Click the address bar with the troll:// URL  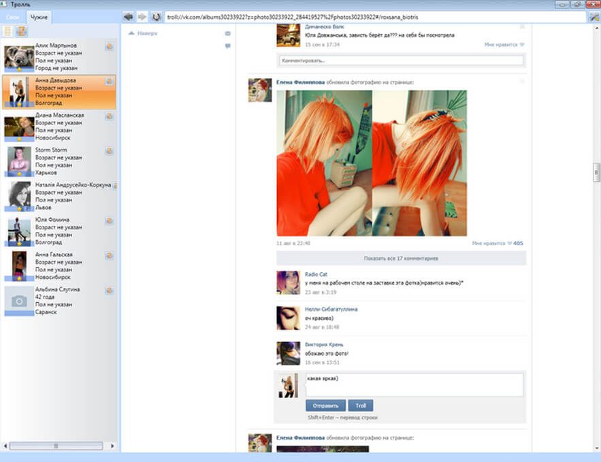375,17
